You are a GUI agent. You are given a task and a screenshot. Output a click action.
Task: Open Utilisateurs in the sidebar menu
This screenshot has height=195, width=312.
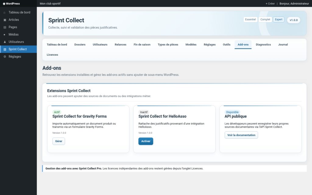coord(18,42)
